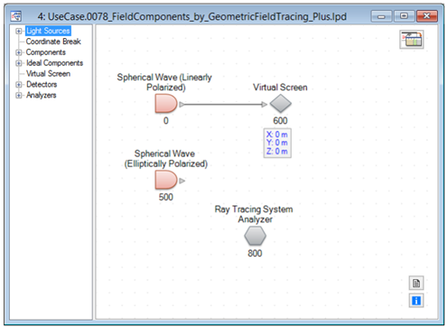Open the blue info icon
This screenshot has width=448, height=327.
[x=416, y=300]
